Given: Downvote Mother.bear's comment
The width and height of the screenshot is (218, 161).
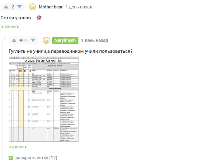Looking at the screenshot, I should [x=20, y=7].
